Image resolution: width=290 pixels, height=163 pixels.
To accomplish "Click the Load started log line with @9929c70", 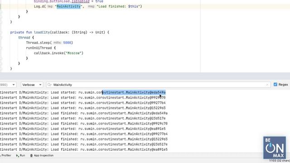I will 83,98.
